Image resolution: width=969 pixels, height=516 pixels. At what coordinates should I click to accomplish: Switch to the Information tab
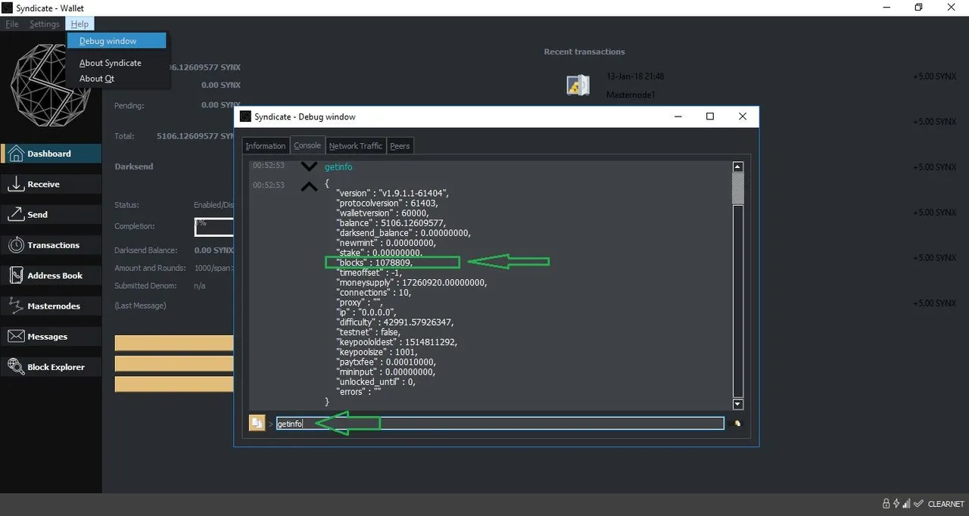266,146
